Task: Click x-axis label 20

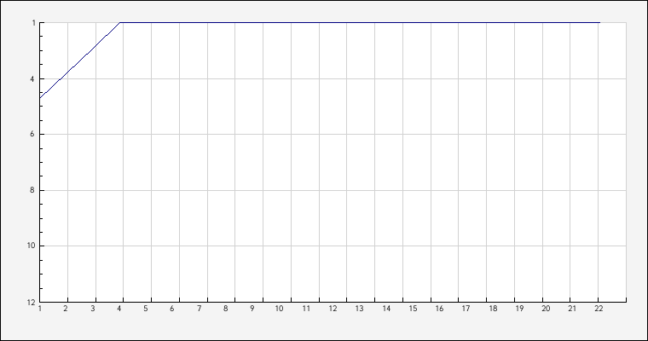Action: coord(546,309)
